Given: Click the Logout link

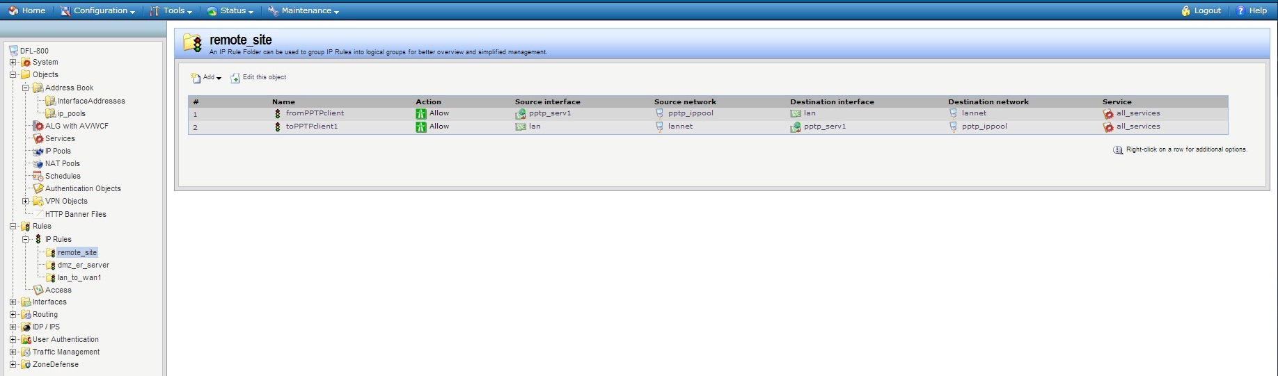Looking at the screenshot, I should point(1201,10).
